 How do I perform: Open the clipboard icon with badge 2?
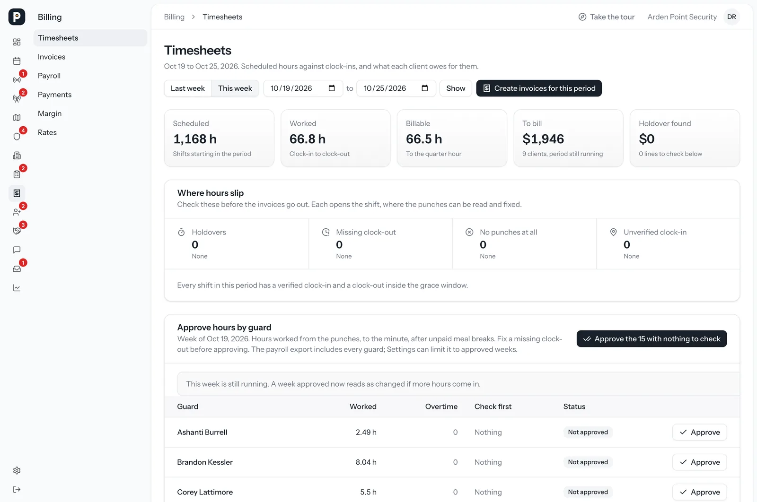tap(17, 174)
